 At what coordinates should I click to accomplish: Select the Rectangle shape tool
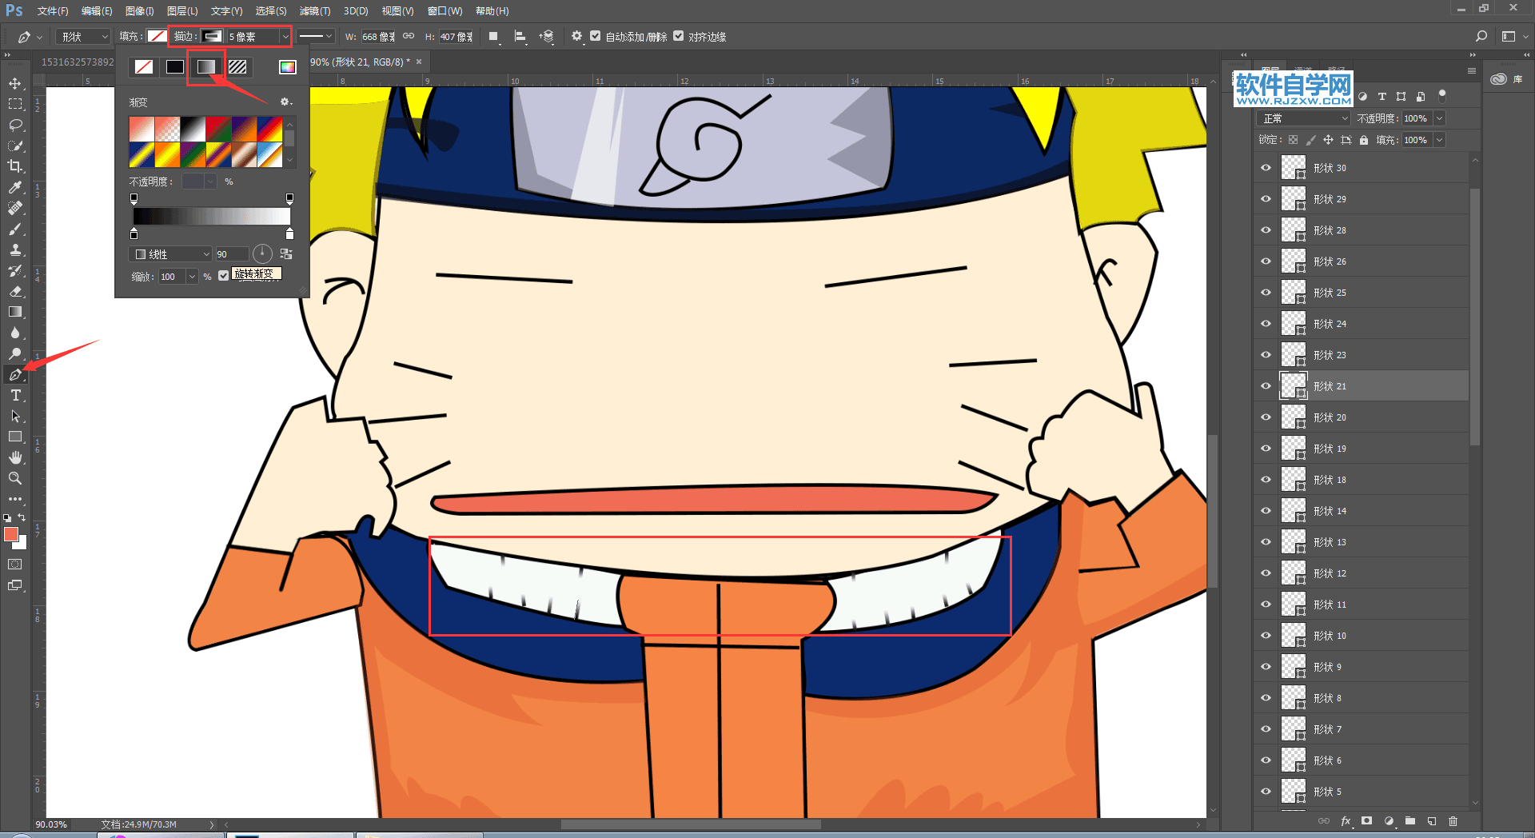[15, 437]
